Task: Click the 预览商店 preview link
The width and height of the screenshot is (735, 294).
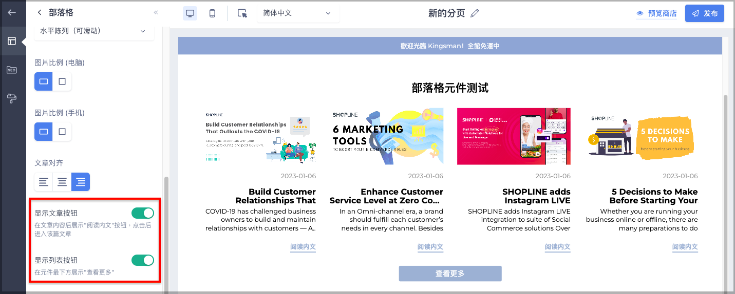Action: point(656,13)
